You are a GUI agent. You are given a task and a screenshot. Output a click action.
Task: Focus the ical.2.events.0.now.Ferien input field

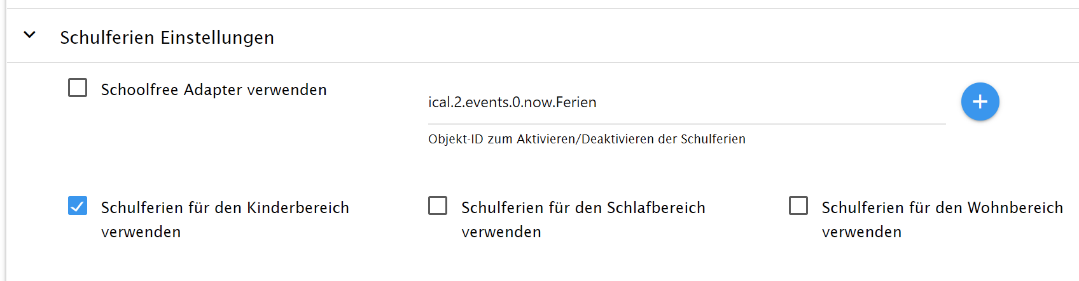(x=686, y=102)
